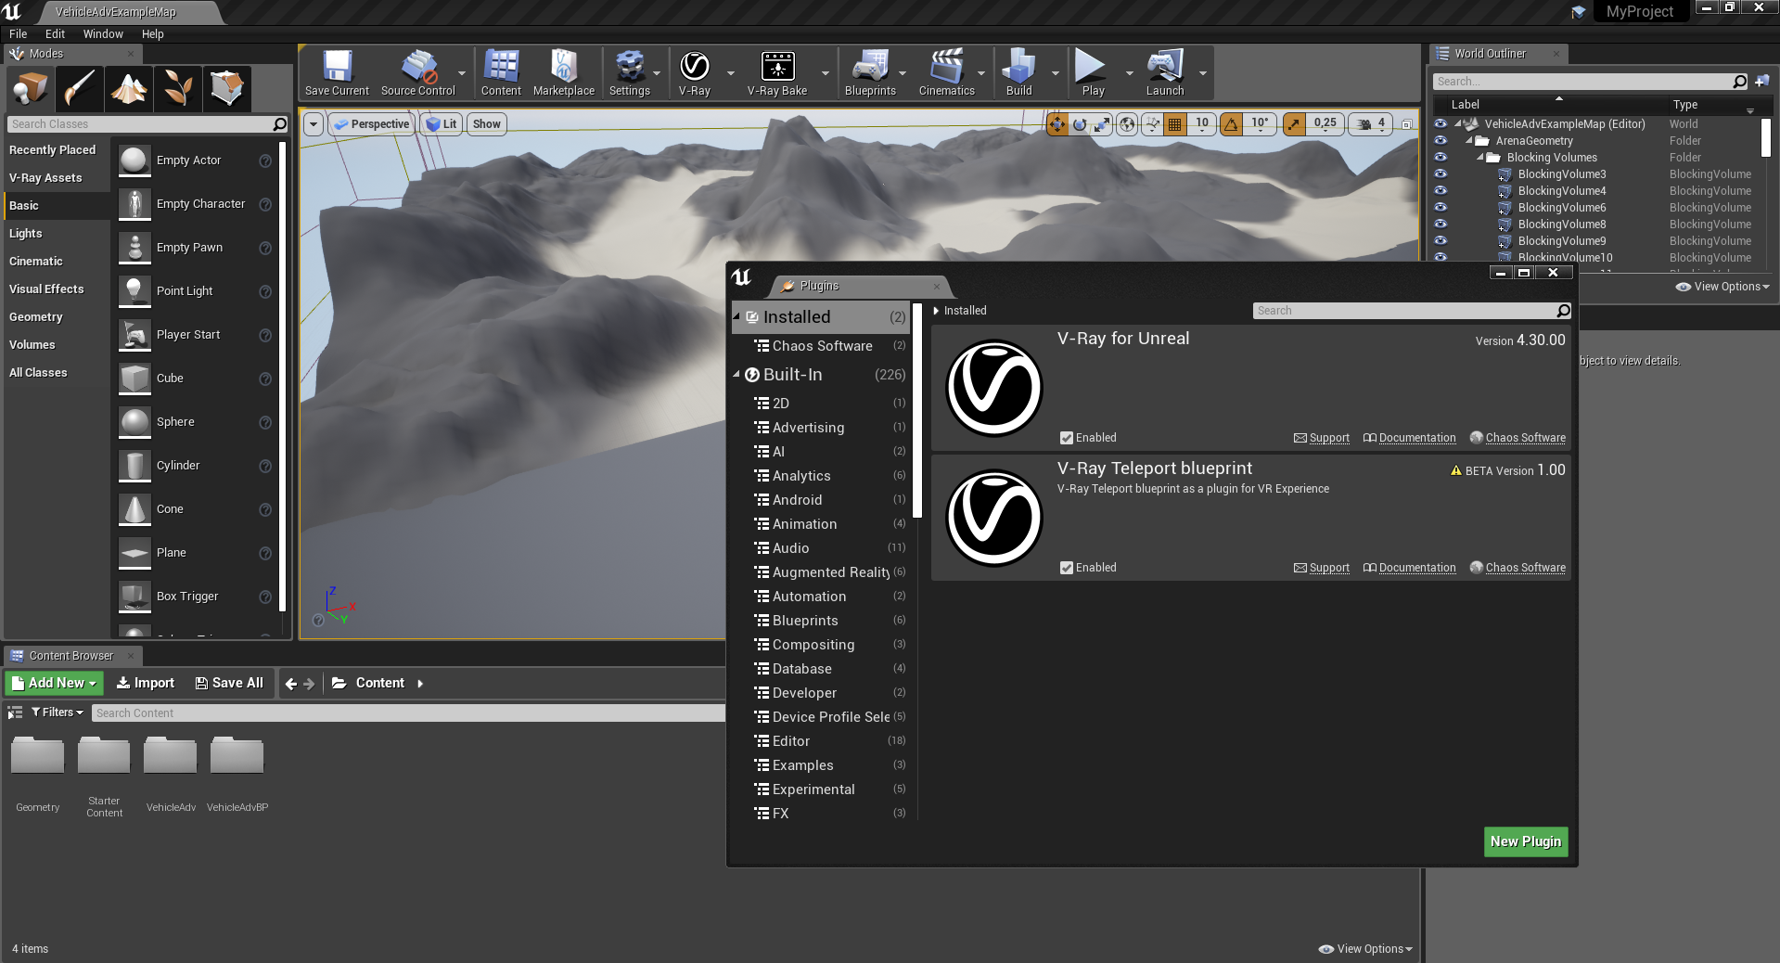Click Import in the Content Browser
This screenshot has height=963, width=1780.
pyautogui.click(x=146, y=683)
